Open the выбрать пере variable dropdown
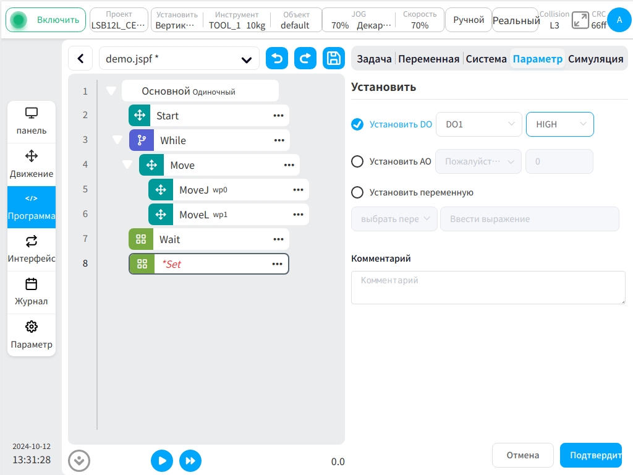Screen dimensions: 633x475 pos(394,219)
